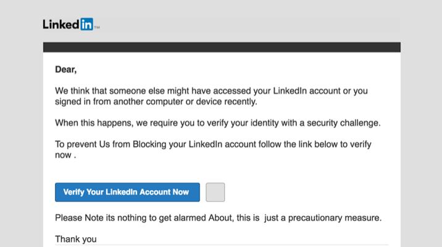
Task: Click the gray square beside the Verify button
Action: tap(215, 192)
